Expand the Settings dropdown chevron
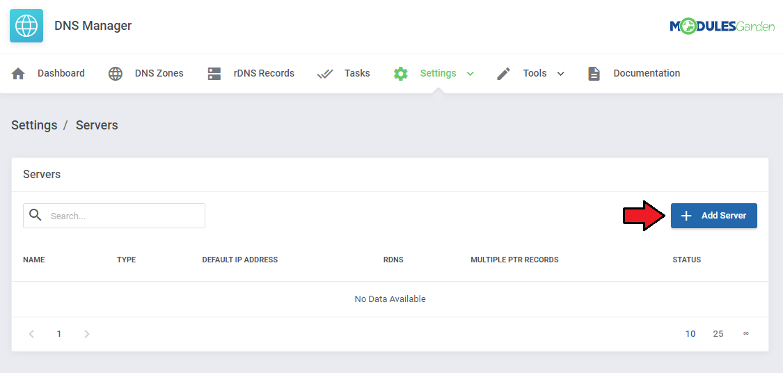The width and height of the screenshot is (783, 373). 470,74
